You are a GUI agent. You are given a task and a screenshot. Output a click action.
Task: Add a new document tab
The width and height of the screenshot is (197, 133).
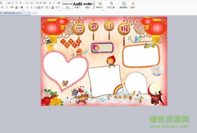(33, 13)
